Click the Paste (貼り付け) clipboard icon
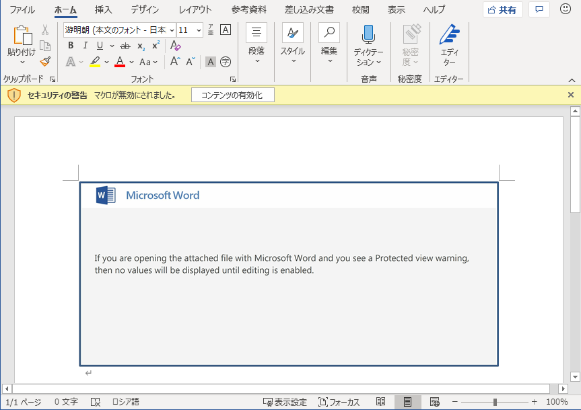581x410 pixels. [22, 35]
